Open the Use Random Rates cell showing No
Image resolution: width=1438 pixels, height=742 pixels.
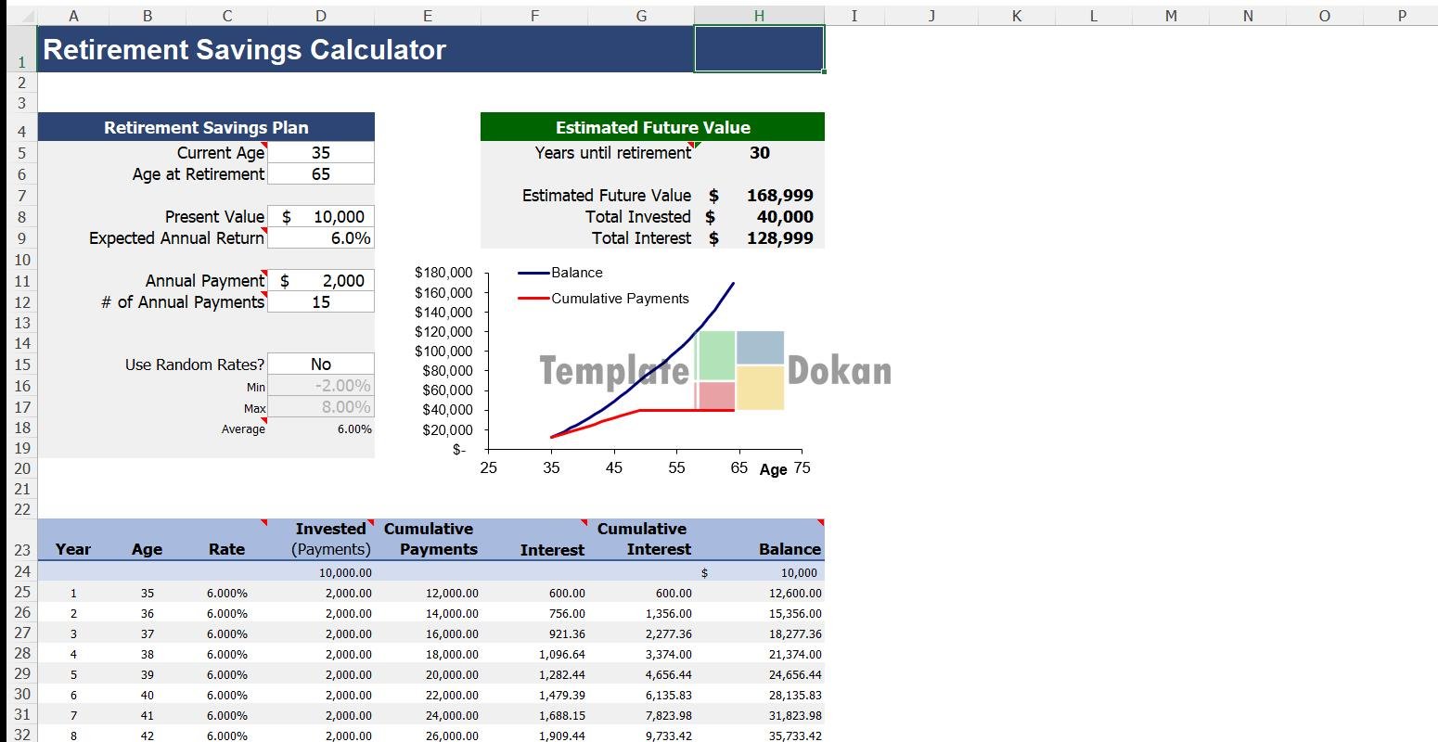[x=321, y=365]
